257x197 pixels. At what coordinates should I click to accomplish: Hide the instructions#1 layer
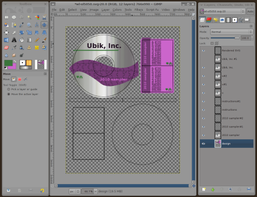pyautogui.click(x=203, y=101)
